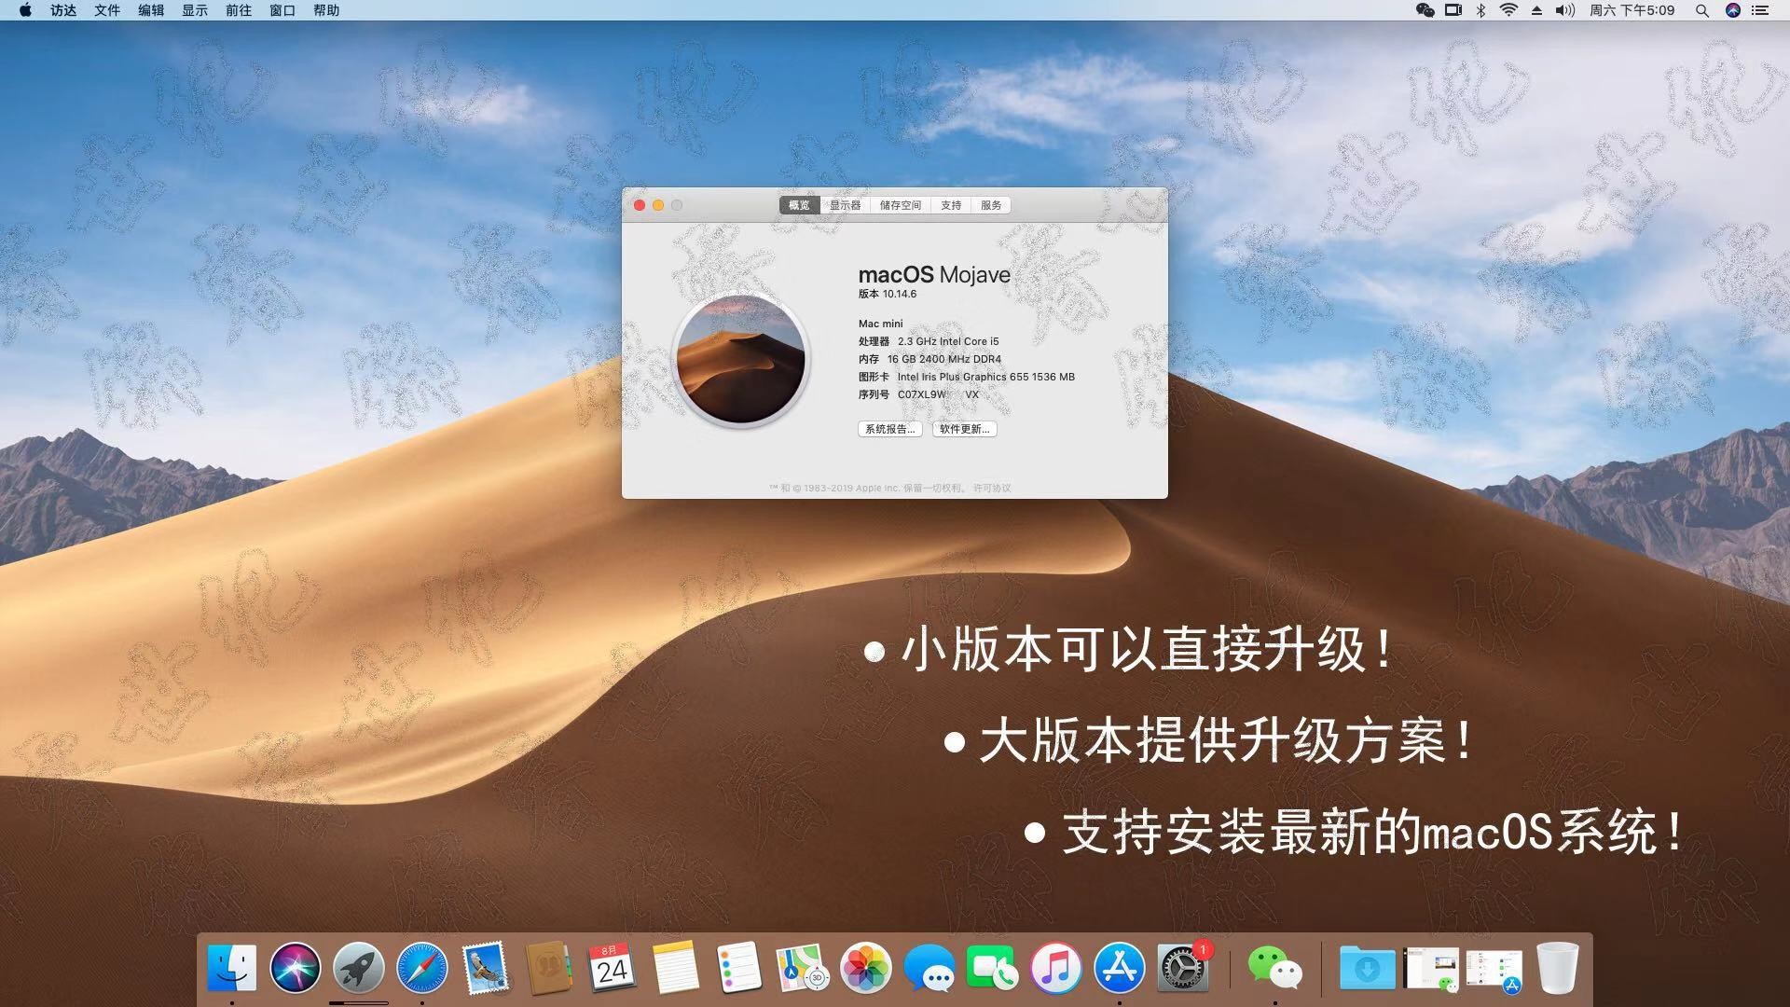Switch to the 储存空间 tab
Viewport: 1790px width, 1007px height.
[900, 205]
